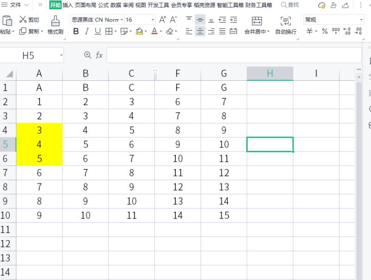The image size is (371, 280).
Task: Open the font name dropdown
Action: coord(122,20)
